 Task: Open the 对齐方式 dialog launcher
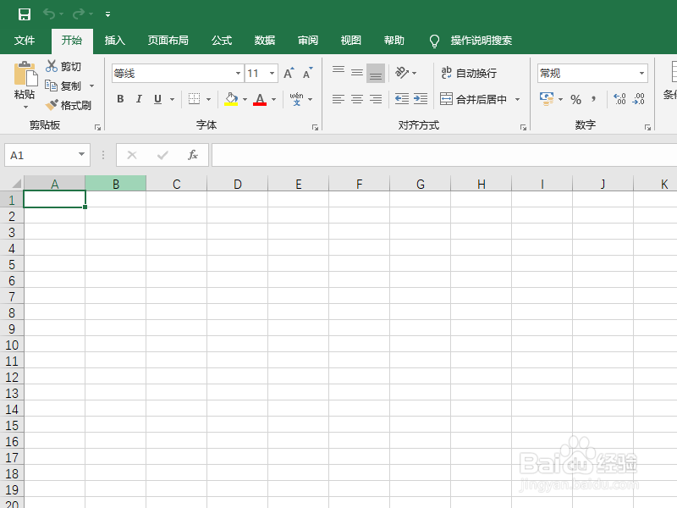coord(523,128)
